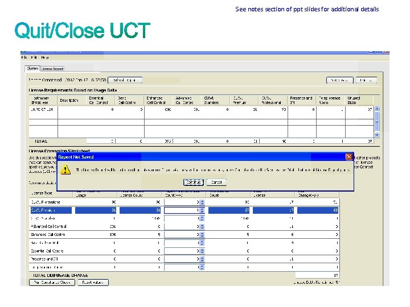Click the yellow warning icon in dialog
The height and width of the screenshot is (307, 410).
click(x=65, y=169)
